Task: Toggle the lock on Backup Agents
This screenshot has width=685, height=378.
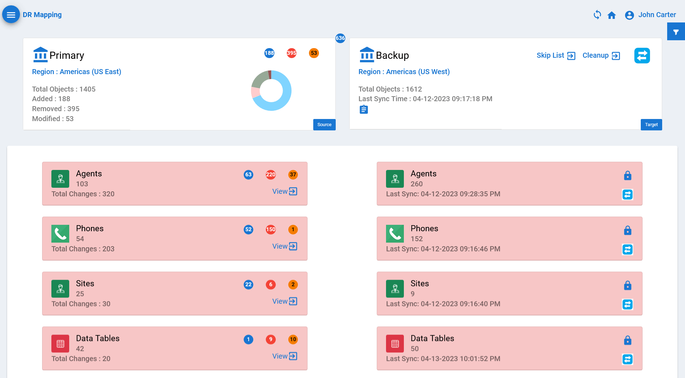Action: pos(628,175)
